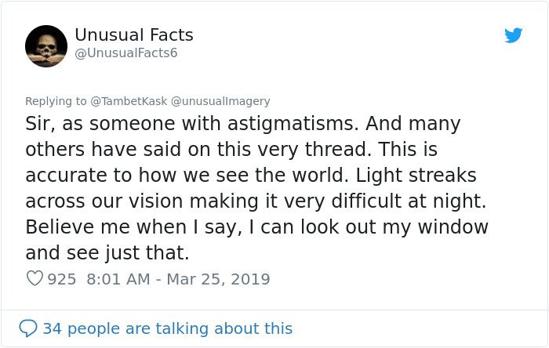Open the @TambetKask mention
This screenshot has height=348, width=549.
coord(129,101)
